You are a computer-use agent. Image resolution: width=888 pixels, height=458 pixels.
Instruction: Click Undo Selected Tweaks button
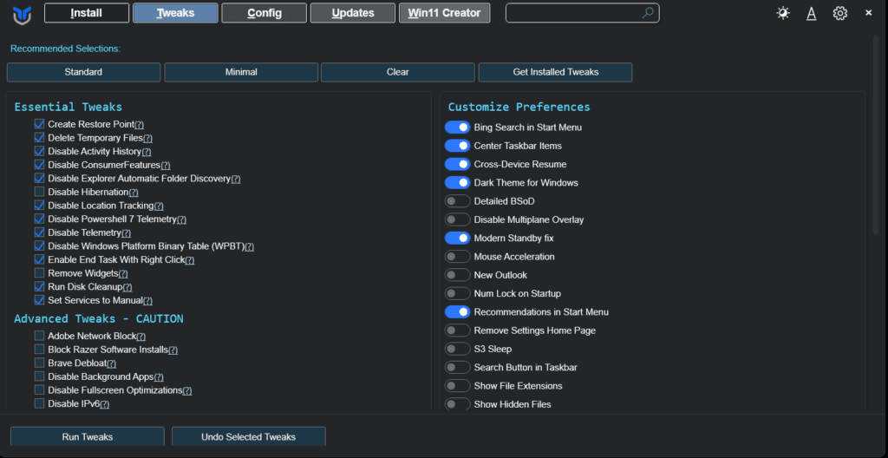point(248,437)
